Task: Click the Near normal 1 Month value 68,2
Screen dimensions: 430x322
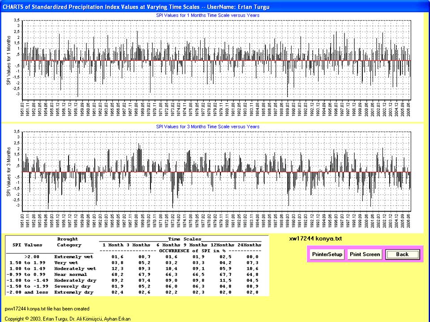Action: point(117,274)
